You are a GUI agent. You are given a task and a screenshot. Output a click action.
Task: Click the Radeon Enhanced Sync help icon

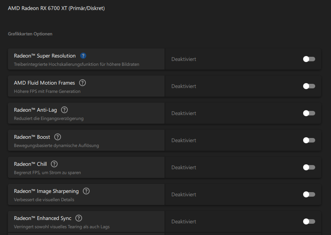click(79, 218)
